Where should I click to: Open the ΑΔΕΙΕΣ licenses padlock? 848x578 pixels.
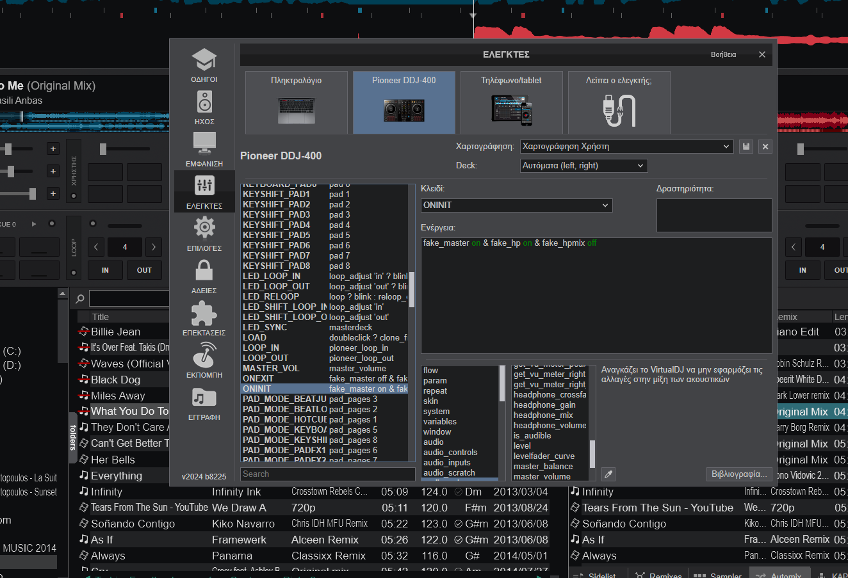pyautogui.click(x=204, y=277)
